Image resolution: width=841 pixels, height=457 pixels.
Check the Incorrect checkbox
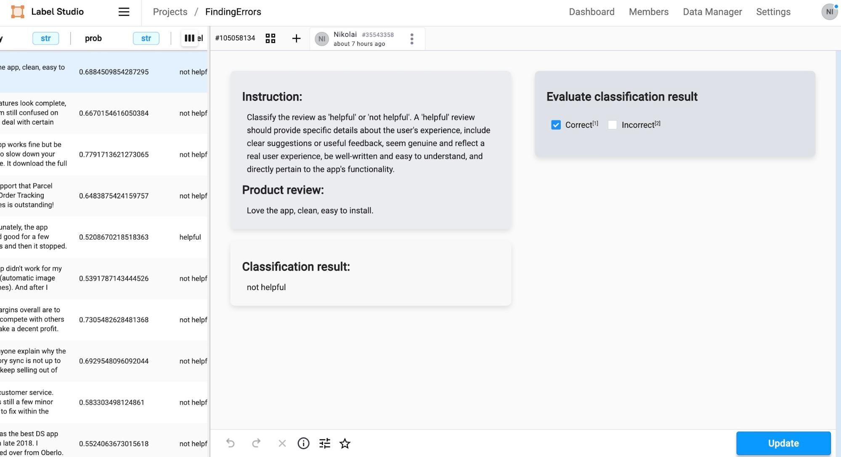click(x=613, y=125)
